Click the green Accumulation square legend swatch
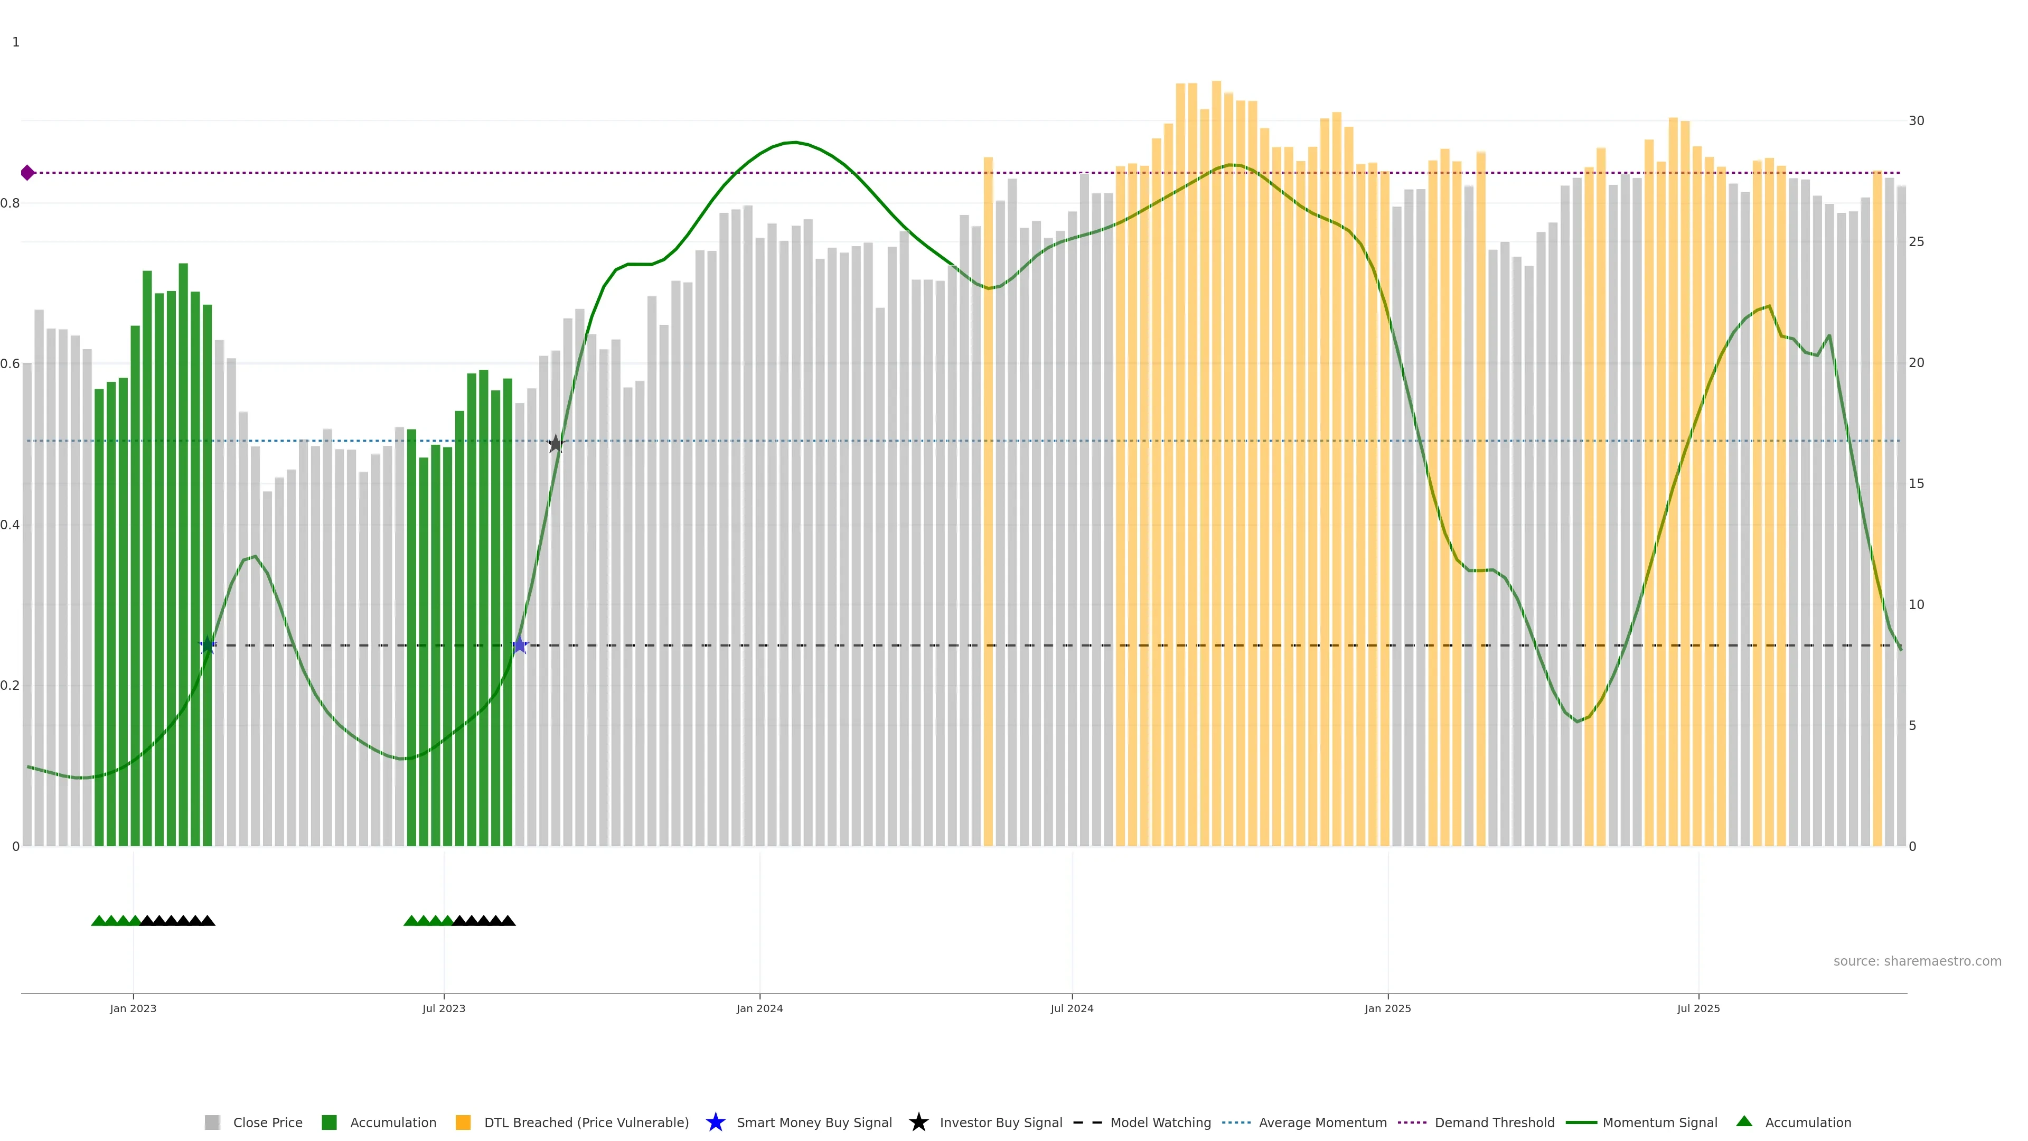The height and width of the screenshot is (1141, 2028). pyautogui.click(x=329, y=1122)
